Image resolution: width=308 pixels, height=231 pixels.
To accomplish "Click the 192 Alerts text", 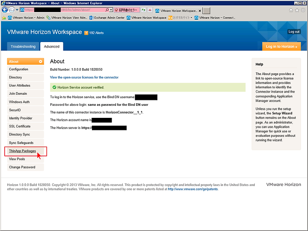I will [96, 33].
